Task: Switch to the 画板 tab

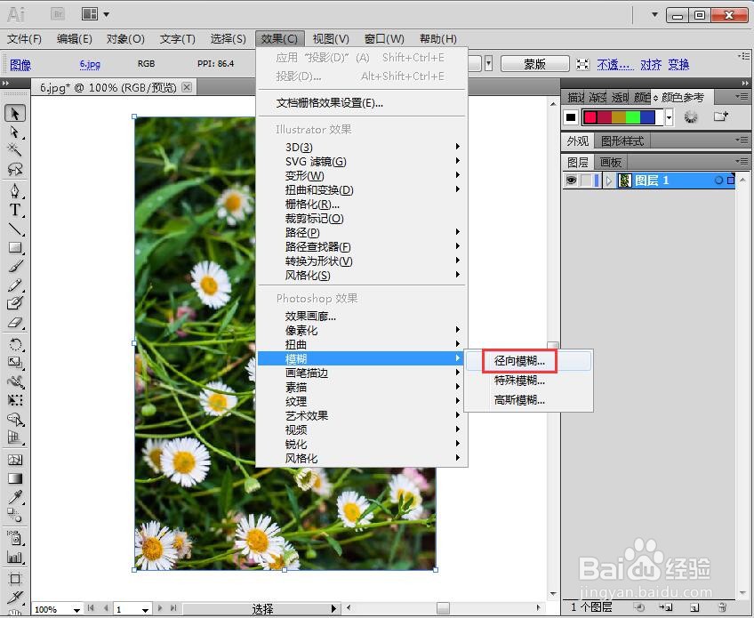Action: (611, 163)
